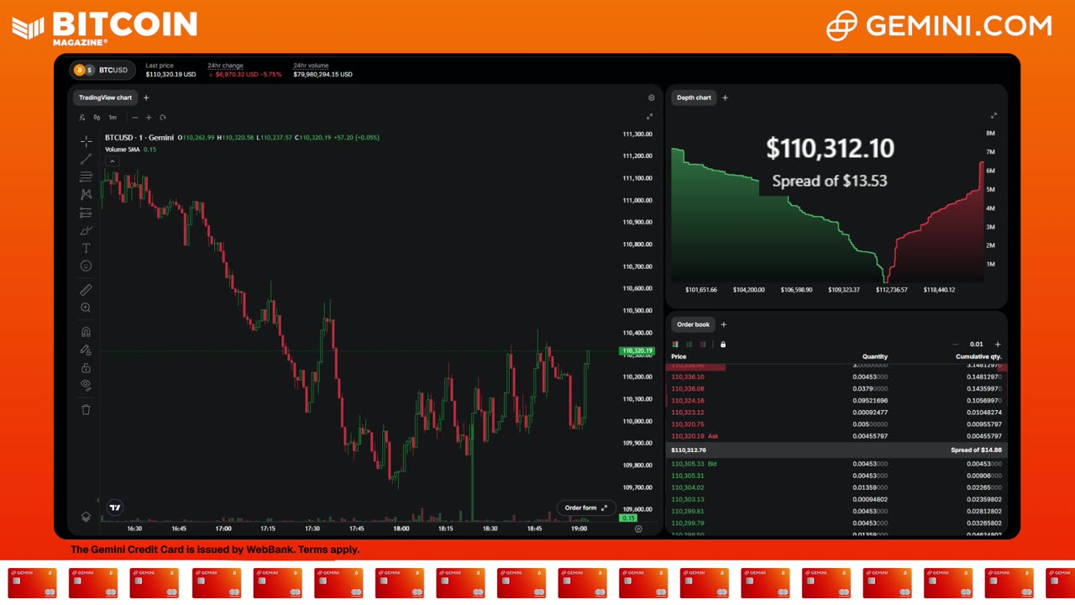Image resolution: width=1075 pixels, height=605 pixels.
Task: Click the Volume SMA indicator label
Action: tap(122, 150)
